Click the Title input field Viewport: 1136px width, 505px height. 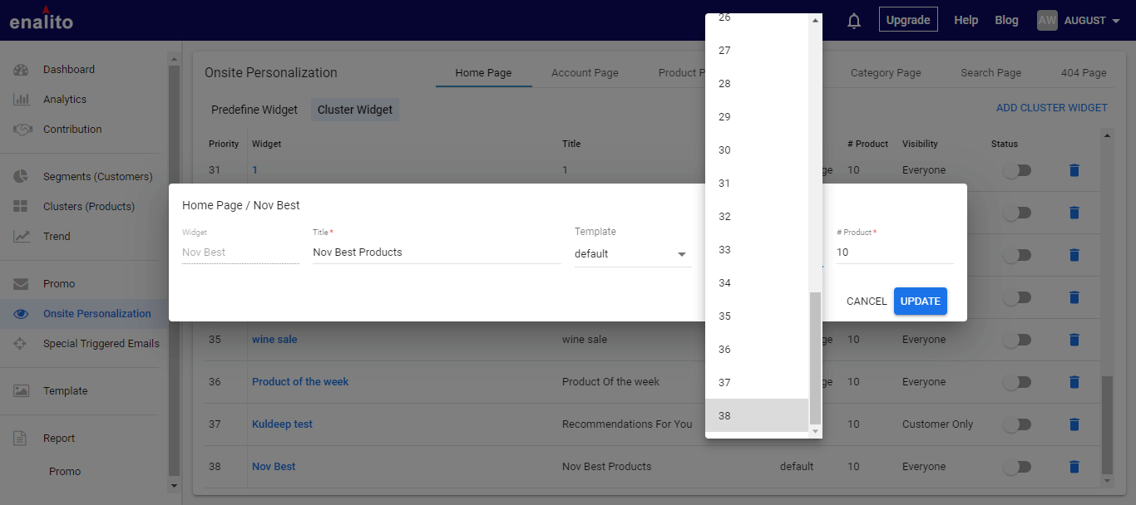437,252
